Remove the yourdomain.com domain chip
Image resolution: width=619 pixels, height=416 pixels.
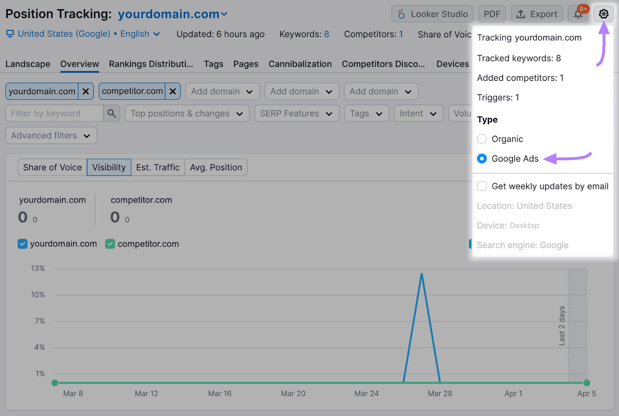pos(85,91)
